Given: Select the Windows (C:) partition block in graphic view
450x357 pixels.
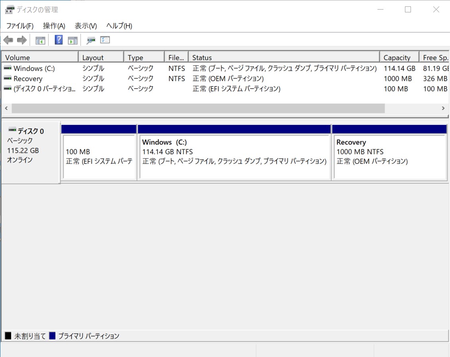Looking at the screenshot, I should [234, 153].
